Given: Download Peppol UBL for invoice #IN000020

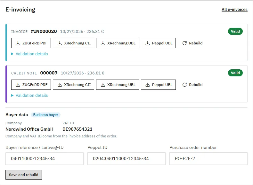Looking at the screenshot, I should tap(158, 43).
